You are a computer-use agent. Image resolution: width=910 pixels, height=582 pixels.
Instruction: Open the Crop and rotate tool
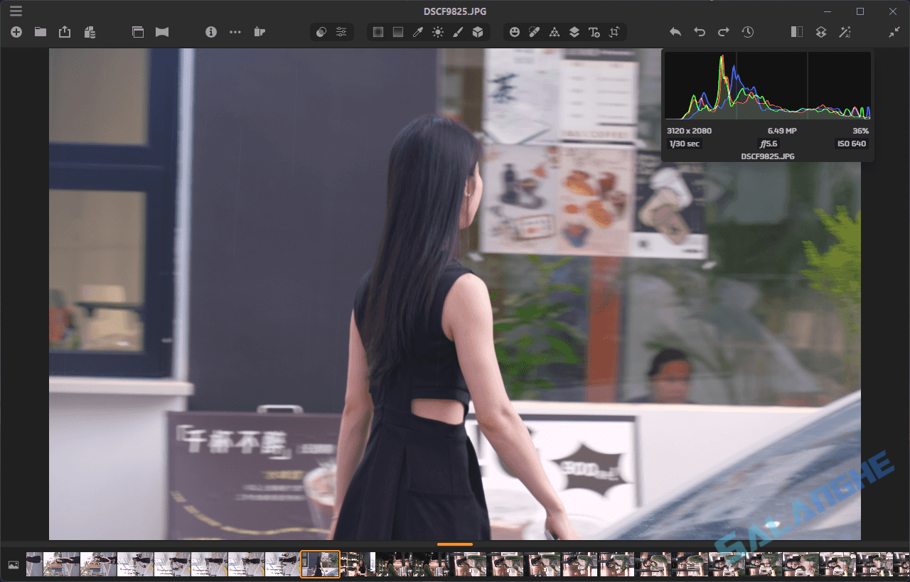(x=614, y=31)
